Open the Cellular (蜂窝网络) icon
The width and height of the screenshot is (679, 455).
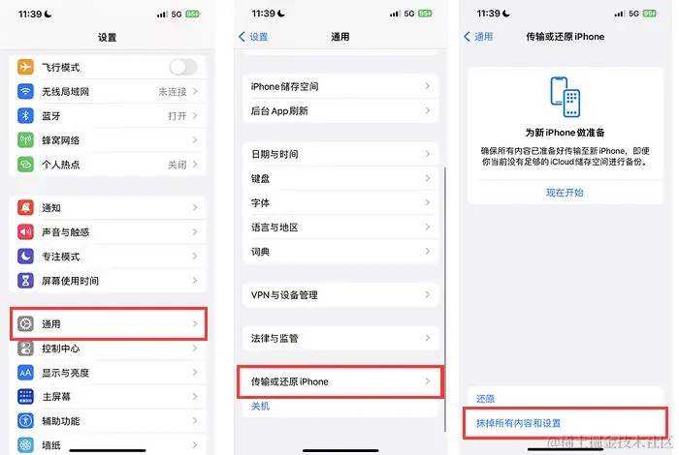click(25, 140)
